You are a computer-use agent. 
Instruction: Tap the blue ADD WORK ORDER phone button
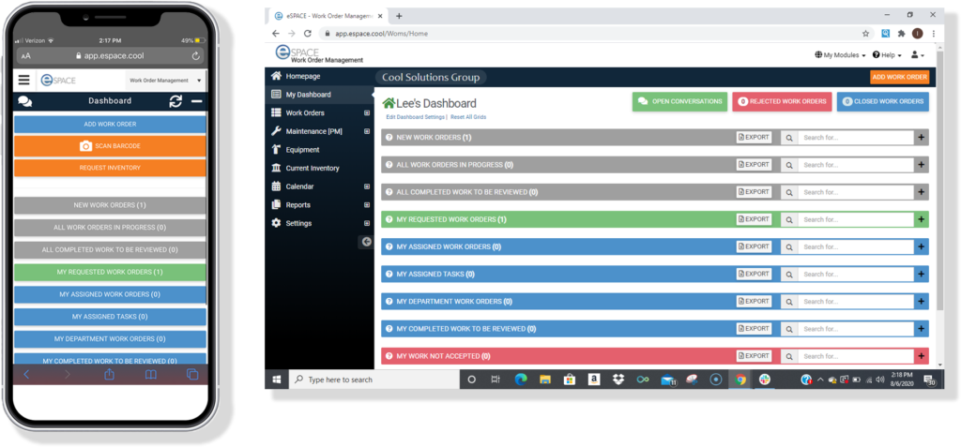click(110, 125)
